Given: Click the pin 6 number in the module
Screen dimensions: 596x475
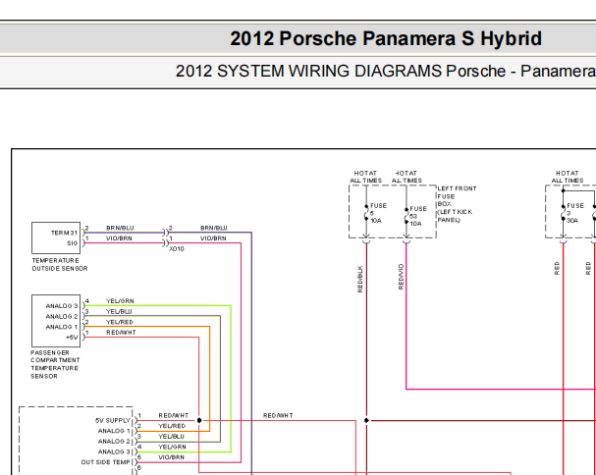Looking at the screenshot, I should pos(139,468).
